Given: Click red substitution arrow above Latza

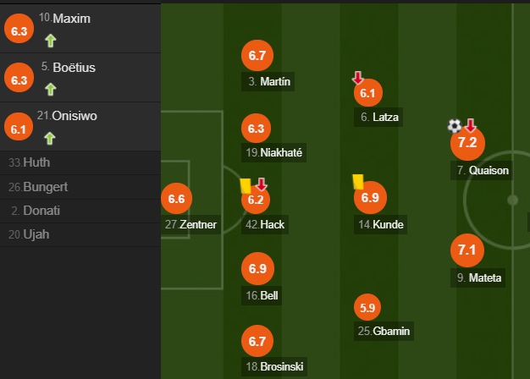Looking at the screenshot, I should pos(357,78).
